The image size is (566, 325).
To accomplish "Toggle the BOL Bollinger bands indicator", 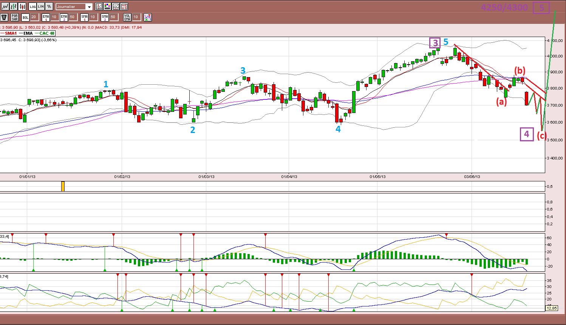I will (x=25, y=17).
